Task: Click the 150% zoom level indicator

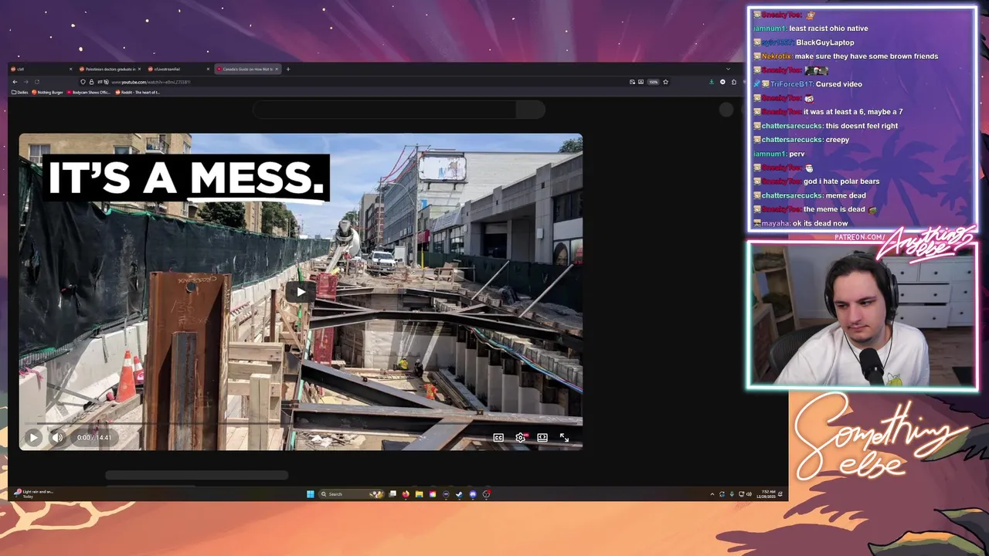Action: click(653, 82)
